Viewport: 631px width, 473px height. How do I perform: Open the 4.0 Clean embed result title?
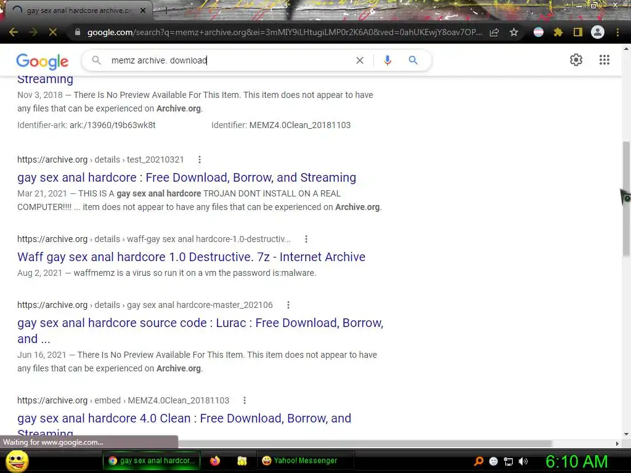(184, 425)
